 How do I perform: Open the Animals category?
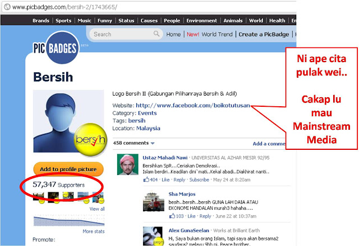[x=233, y=21]
